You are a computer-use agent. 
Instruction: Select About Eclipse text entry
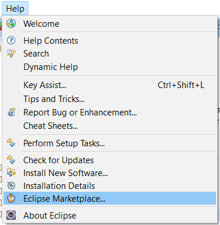tap(50, 216)
